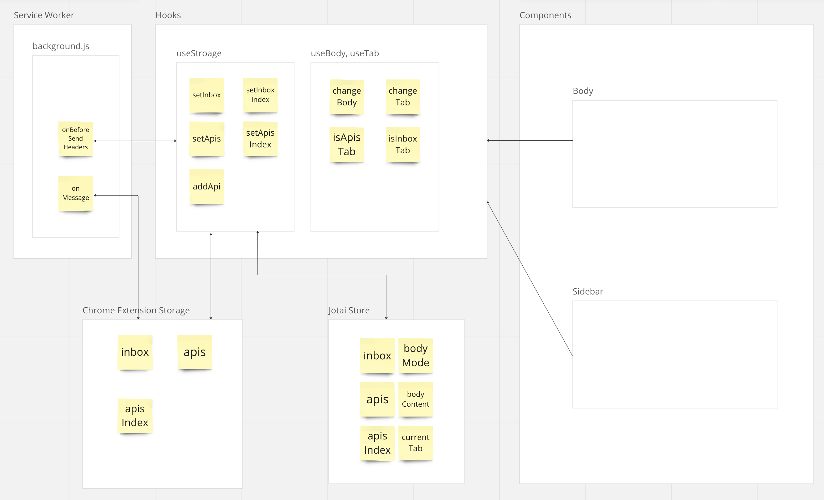This screenshot has width=824, height=500.
Task: Click the on Message sticky note
Action: [76, 193]
